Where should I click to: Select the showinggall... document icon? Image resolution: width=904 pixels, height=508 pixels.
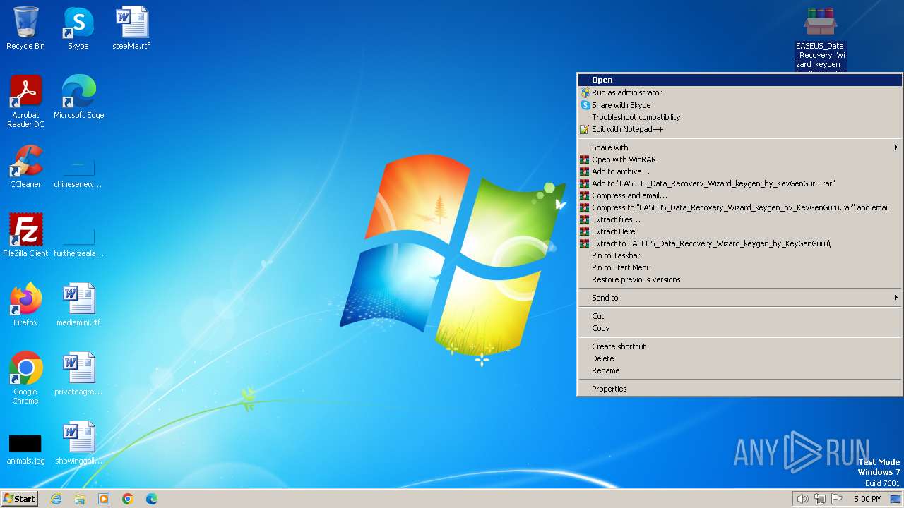78,443
